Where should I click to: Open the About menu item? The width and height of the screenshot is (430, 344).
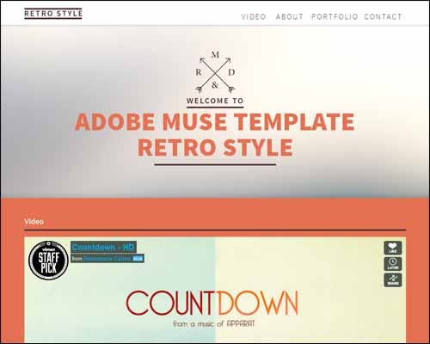[x=289, y=17]
